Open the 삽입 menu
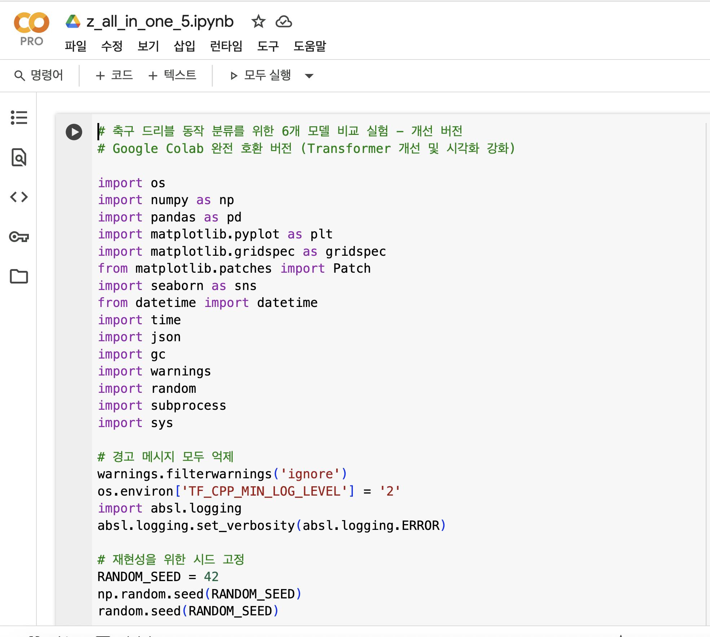 pos(184,46)
